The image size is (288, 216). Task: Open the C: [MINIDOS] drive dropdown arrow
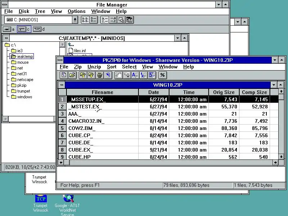(x=75, y=20)
